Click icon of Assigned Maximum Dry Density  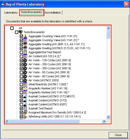click(25, 112)
